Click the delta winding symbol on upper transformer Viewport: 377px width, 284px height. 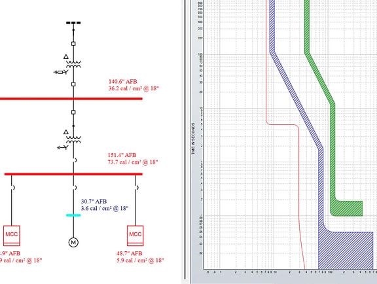66,57
